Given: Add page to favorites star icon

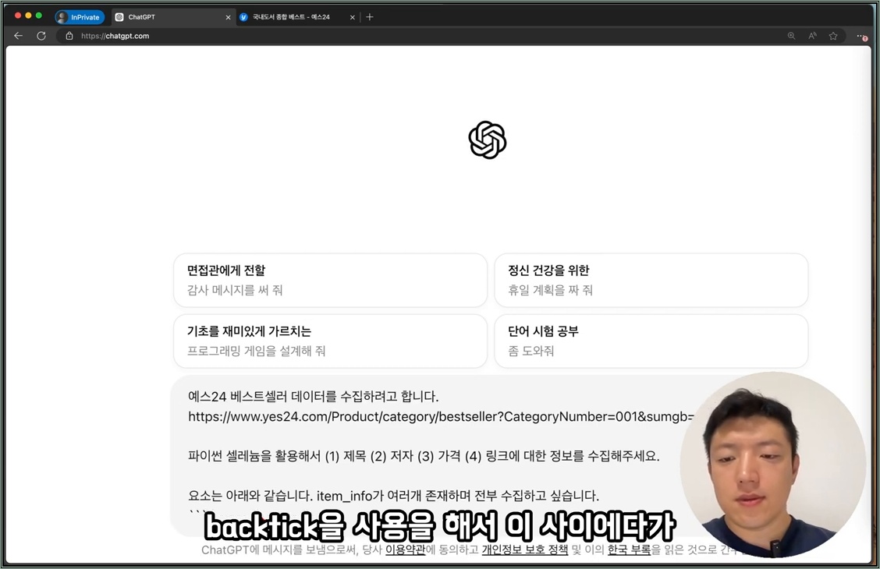Looking at the screenshot, I should [833, 36].
